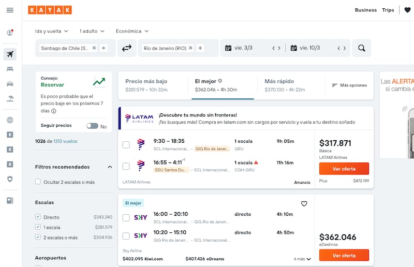
Task: Open the Hotels bed sidebar icon
Action: coord(10,69)
